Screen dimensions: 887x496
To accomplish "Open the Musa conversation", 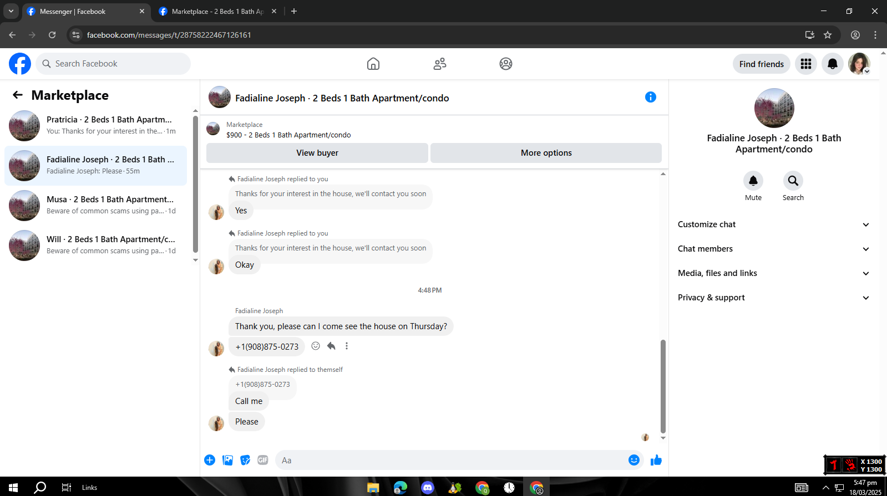I will [96, 205].
